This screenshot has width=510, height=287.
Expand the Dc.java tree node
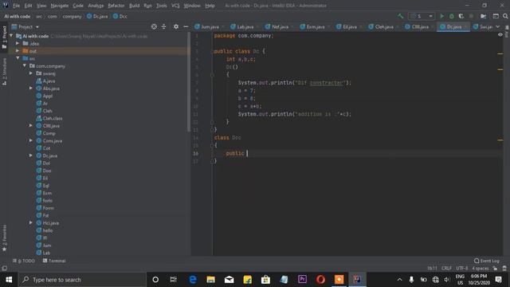point(31,155)
